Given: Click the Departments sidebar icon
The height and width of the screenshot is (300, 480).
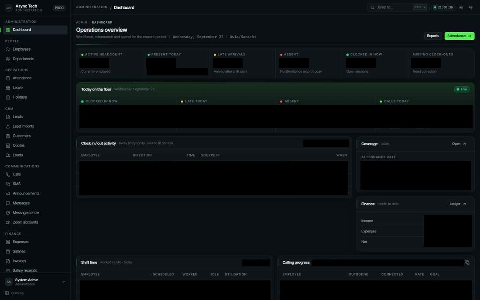Looking at the screenshot, I should (8, 59).
